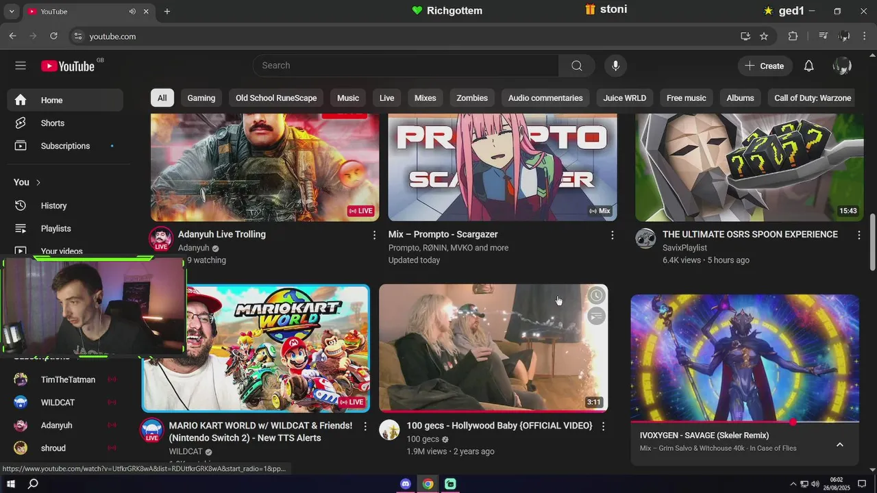This screenshot has height=493, width=877.
Task: Open a new Chrome tab
Action: 167,12
